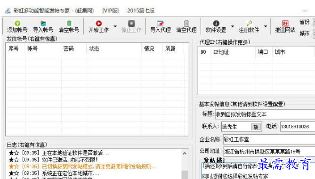Sort accounts by 序号 column header
This screenshot has width=315, height=179.
pyautogui.click(x=16, y=49)
